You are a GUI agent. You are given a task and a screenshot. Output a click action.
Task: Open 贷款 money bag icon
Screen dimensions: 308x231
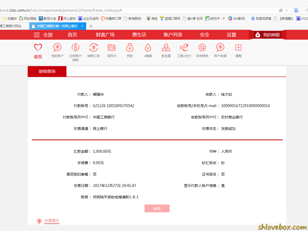[x=130, y=47]
